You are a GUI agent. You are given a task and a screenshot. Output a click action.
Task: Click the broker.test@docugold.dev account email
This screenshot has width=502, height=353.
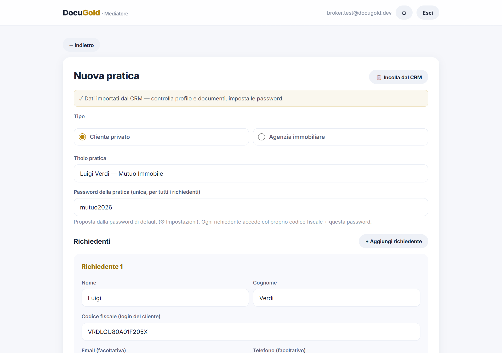click(359, 13)
